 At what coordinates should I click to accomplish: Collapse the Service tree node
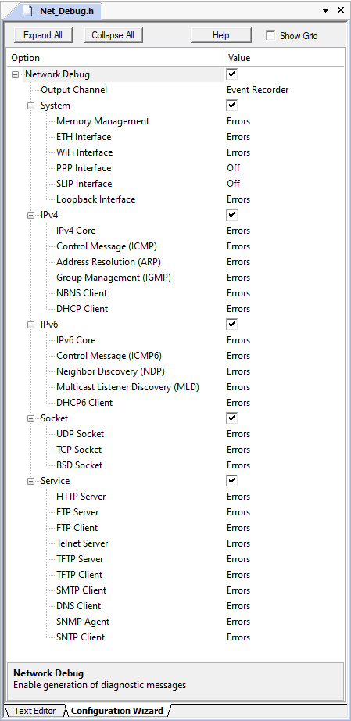30,481
